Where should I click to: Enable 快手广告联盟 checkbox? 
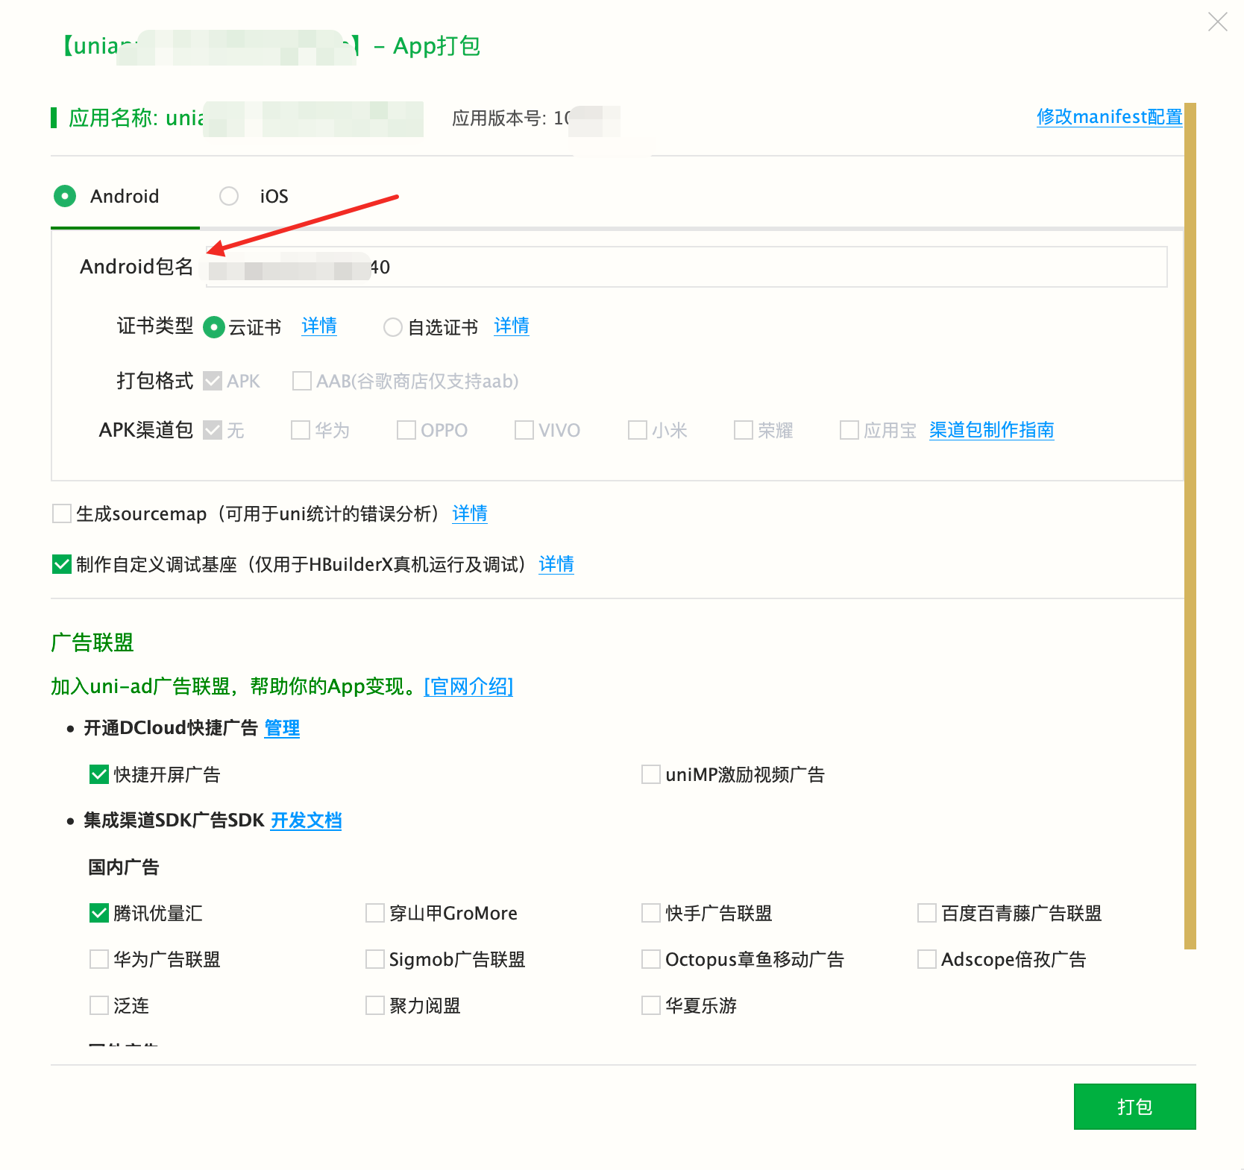click(651, 913)
